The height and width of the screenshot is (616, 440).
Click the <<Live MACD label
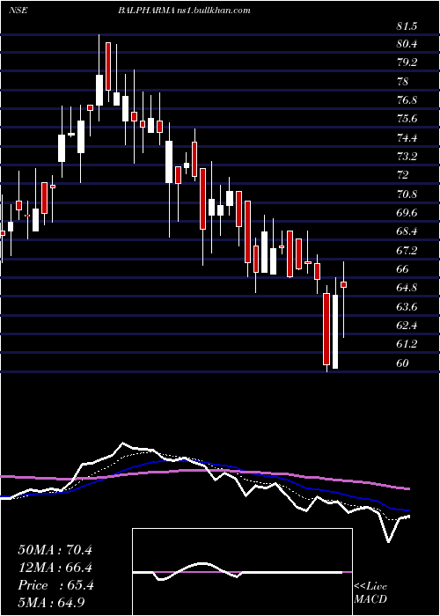coord(370,593)
